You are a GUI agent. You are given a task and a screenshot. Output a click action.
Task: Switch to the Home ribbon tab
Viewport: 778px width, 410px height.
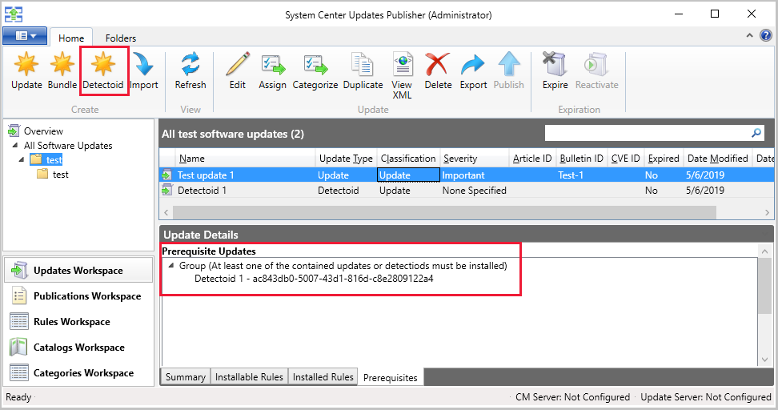pyautogui.click(x=71, y=38)
